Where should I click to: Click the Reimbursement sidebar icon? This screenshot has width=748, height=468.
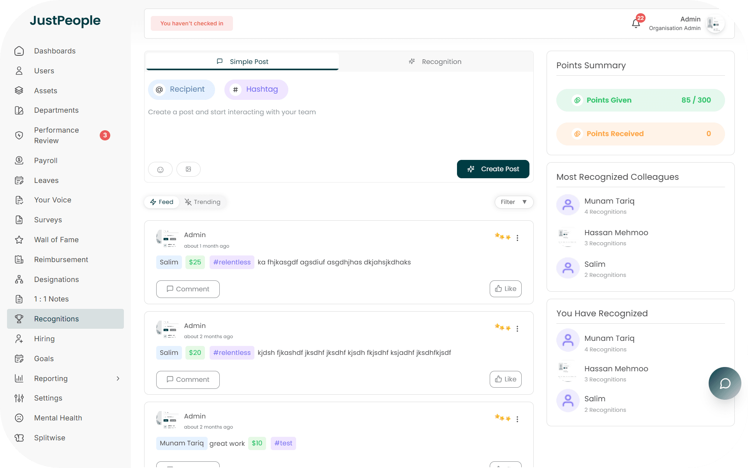(19, 259)
